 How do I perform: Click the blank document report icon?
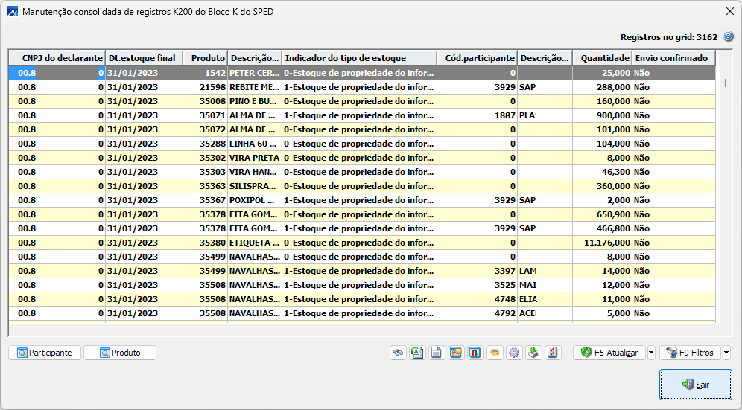[437, 353]
